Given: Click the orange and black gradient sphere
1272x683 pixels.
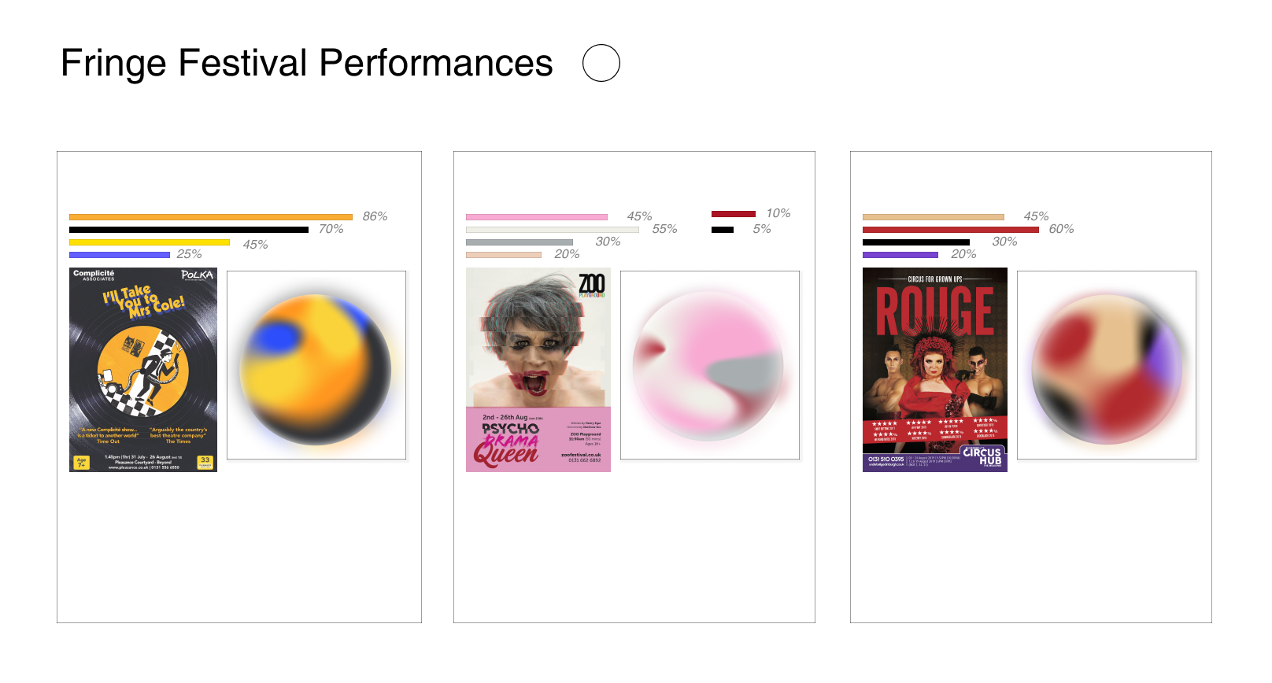Looking at the screenshot, I should (x=316, y=369).
